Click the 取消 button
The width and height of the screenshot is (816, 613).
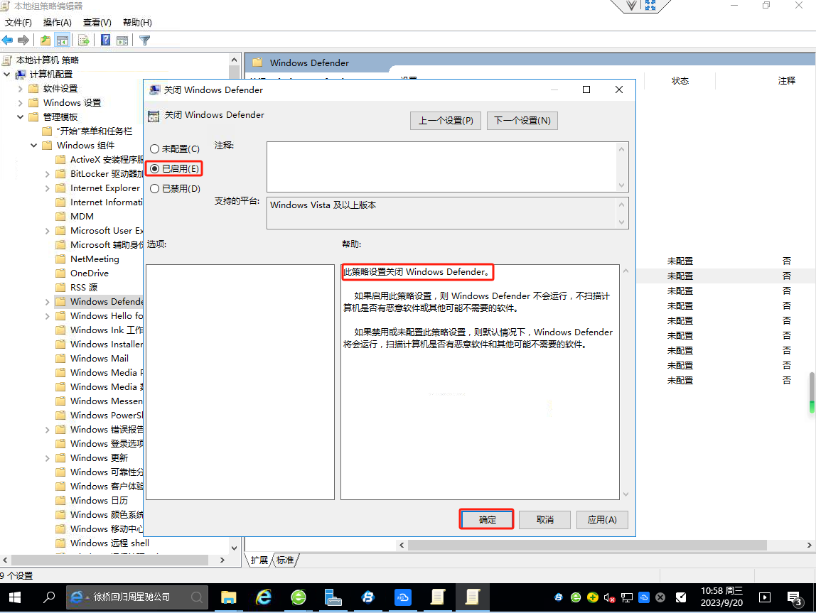pyautogui.click(x=545, y=519)
